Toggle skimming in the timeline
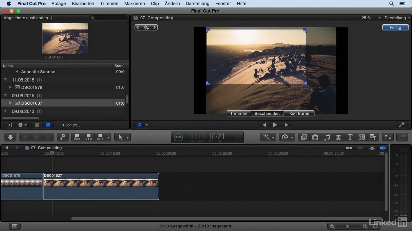Viewport: 412px width, 231px height. pyautogui.click(x=349, y=148)
